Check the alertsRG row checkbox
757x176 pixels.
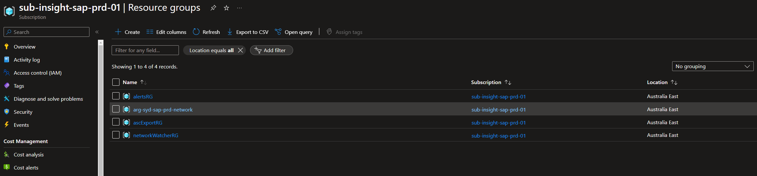pyautogui.click(x=116, y=96)
